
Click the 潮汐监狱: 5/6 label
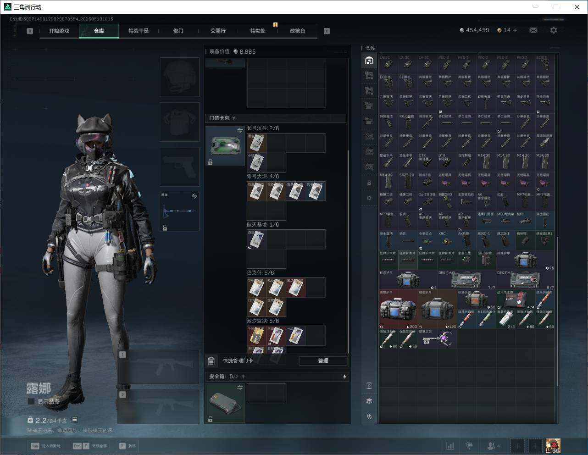[x=263, y=321]
